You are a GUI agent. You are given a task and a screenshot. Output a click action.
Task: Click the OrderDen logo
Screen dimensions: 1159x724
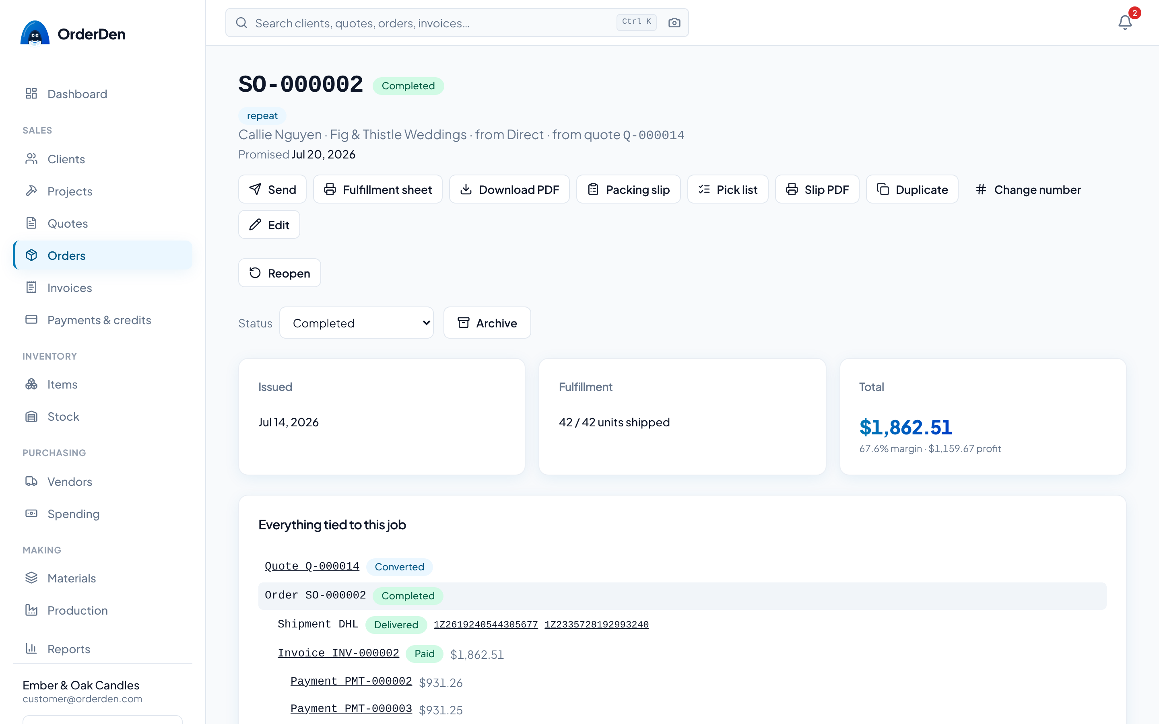[x=73, y=33]
